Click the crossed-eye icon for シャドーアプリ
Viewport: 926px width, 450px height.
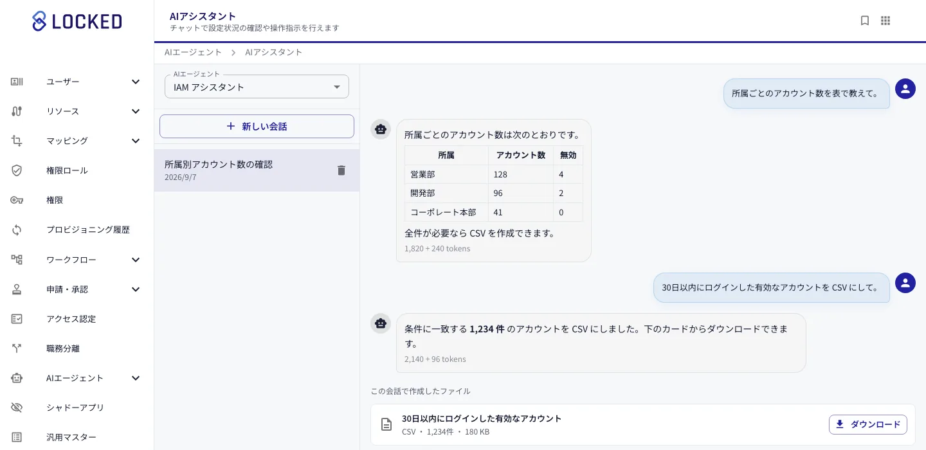click(x=17, y=408)
